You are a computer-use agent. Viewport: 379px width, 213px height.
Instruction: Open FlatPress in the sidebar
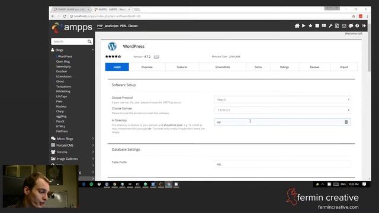tap(62, 131)
